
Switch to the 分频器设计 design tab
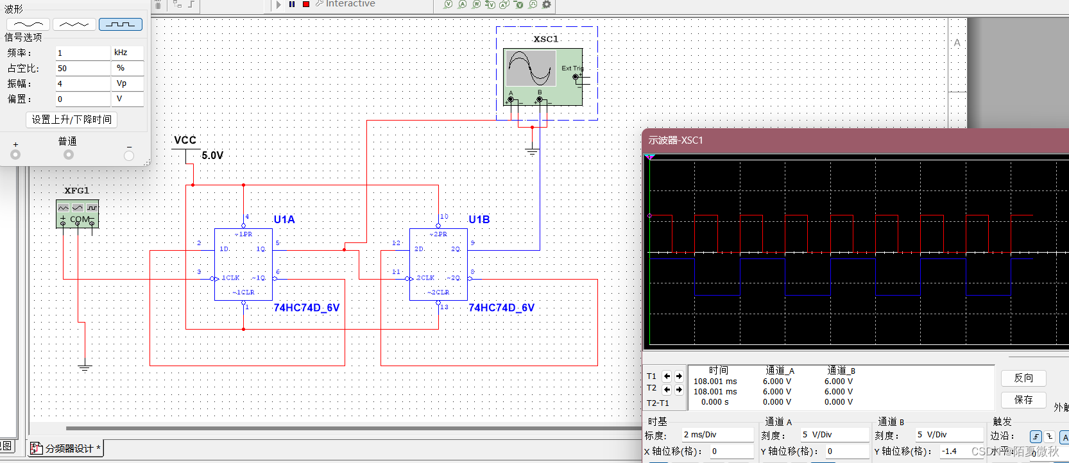[x=66, y=448]
